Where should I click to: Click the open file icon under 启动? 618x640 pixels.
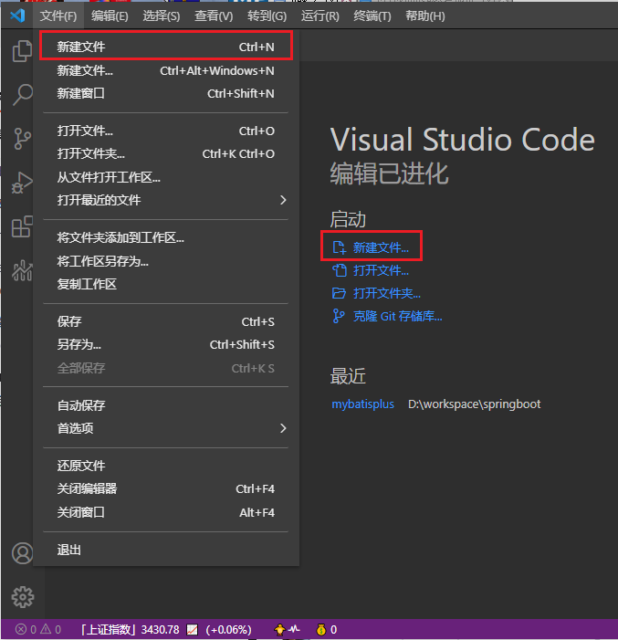pyautogui.click(x=339, y=270)
